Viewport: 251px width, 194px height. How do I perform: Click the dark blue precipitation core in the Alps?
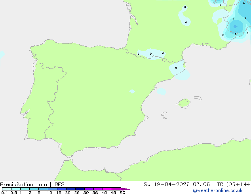coord(235,26)
